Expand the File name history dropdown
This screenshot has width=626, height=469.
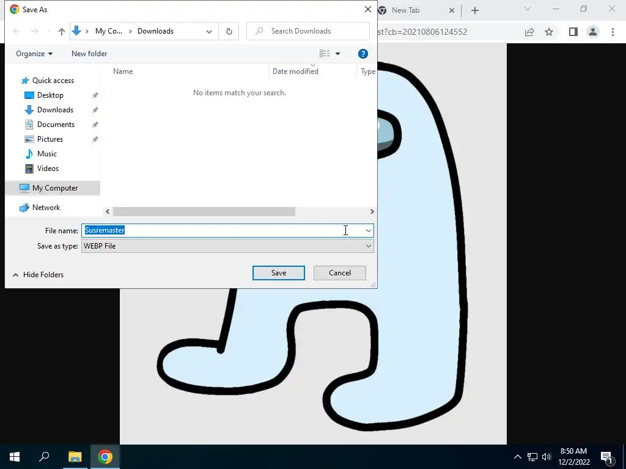[368, 230]
